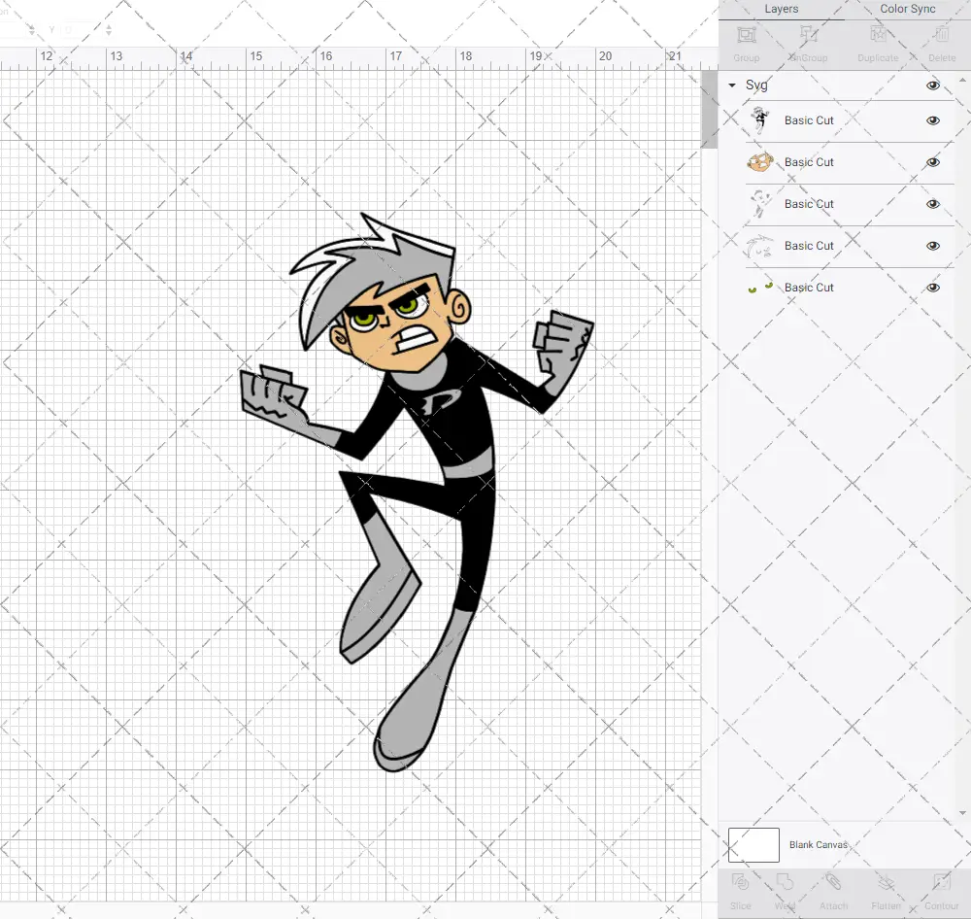Select the gray outline layer thumbnail
Viewport: 971px width, 919px height.
[x=760, y=204]
